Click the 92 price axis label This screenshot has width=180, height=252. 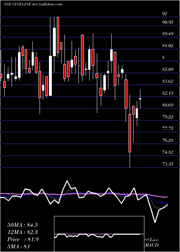165,14
